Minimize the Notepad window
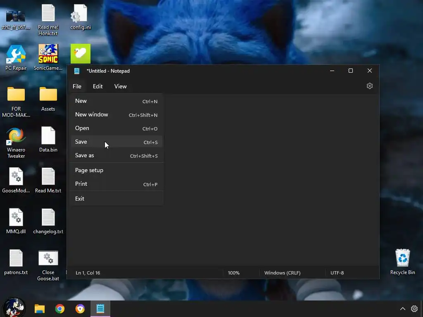The width and height of the screenshot is (423, 317). coord(332,71)
